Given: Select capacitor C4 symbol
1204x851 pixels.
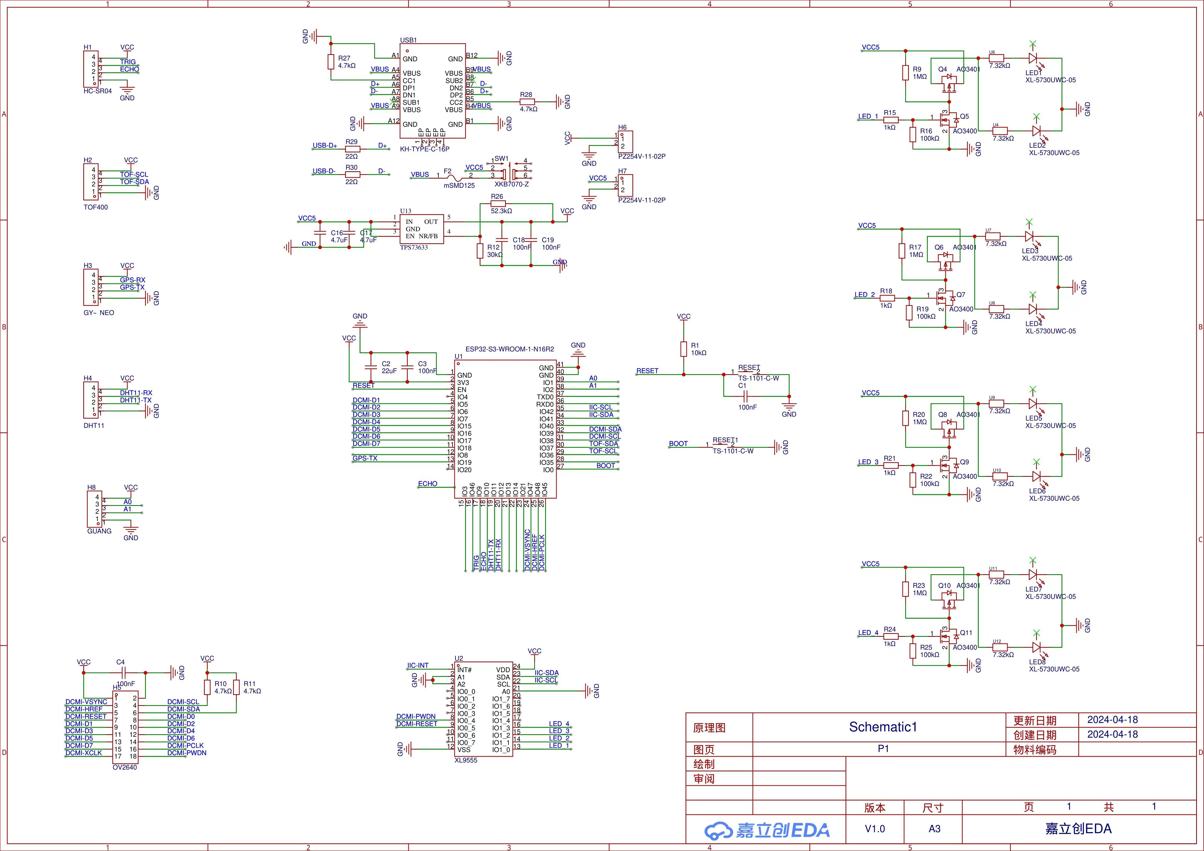Looking at the screenshot, I should pos(123,673).
